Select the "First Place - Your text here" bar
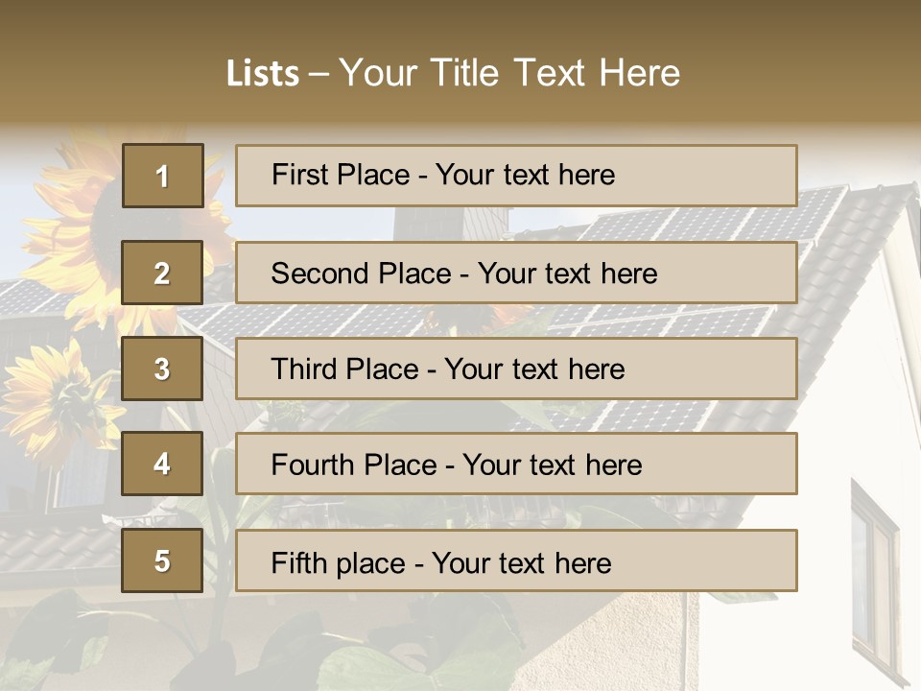Viewport: 921px width, 691px height. pos(516,176)
